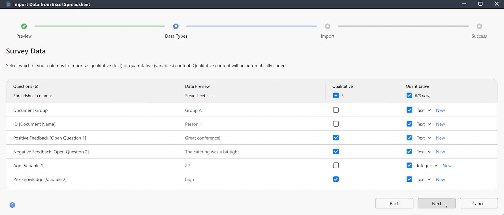This screenshot has width=504, height=215.
Task: Uncheck Quantitative for Pre-knowledge
Action: tap(409, 179)
